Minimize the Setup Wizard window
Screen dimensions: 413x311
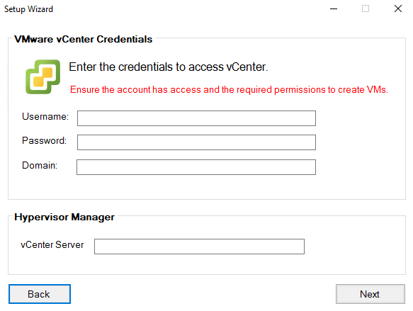[334, 9]
